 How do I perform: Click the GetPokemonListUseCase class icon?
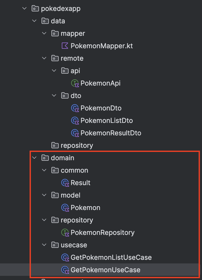pyautogui.click(x=65, y=257)
